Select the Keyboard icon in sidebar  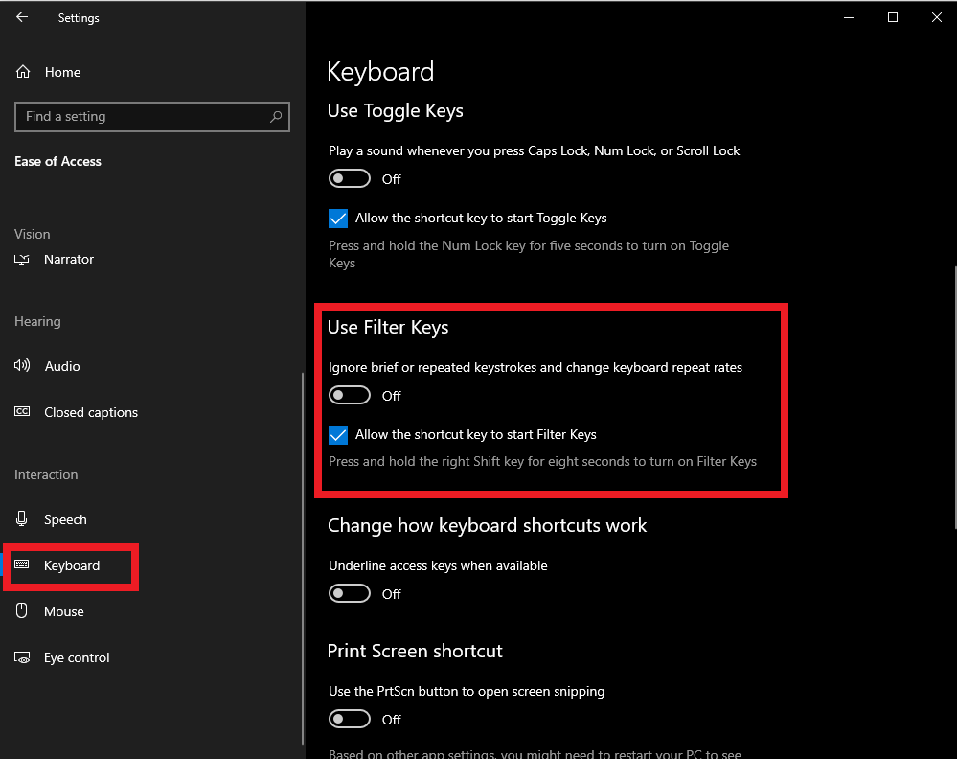click(21, 564)
